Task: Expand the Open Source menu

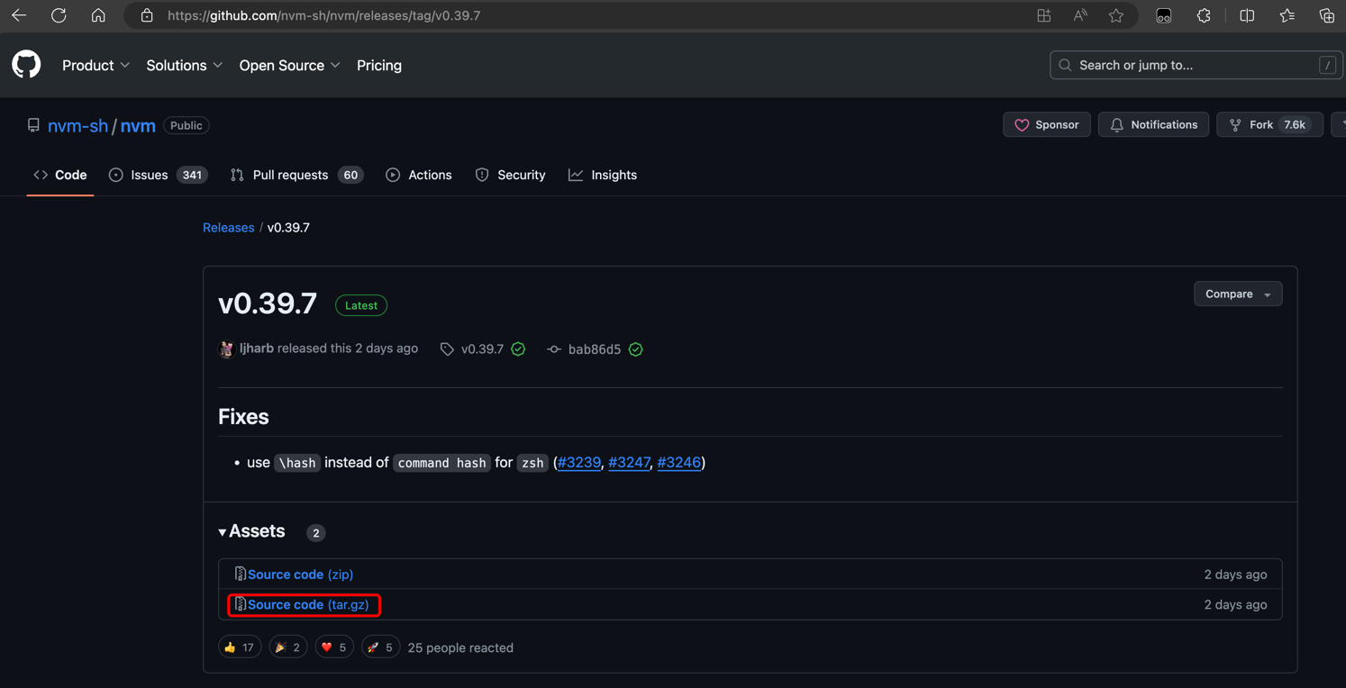Action: tap(289, 65)
